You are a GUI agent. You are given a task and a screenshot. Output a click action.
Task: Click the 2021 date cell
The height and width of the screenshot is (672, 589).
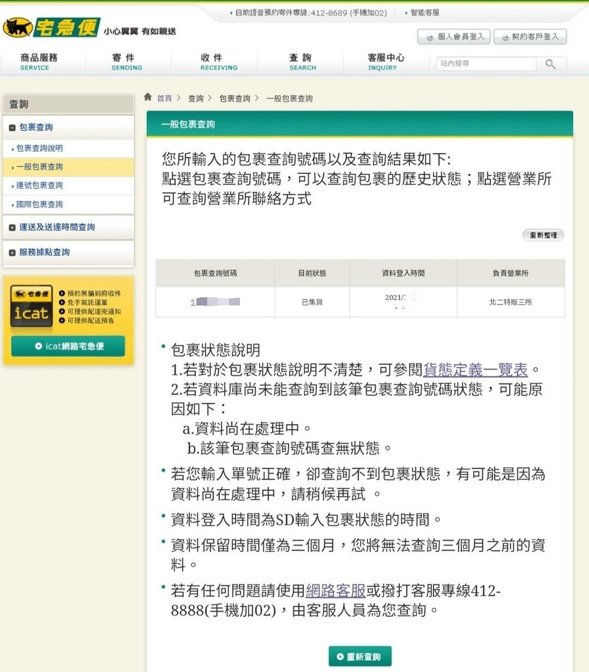point(403,302)
